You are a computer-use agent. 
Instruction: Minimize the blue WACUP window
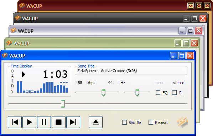point(173,56)
